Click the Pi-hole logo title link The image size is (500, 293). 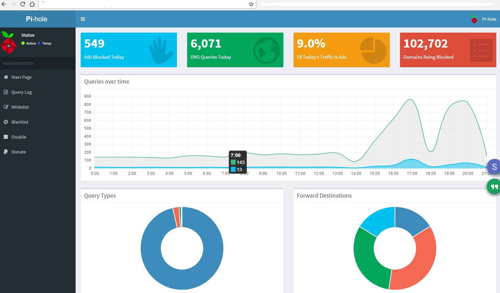pos(37,19)
